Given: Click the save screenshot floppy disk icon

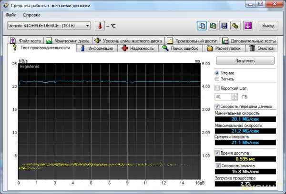Looking at the screenshot, I should 225,26.
